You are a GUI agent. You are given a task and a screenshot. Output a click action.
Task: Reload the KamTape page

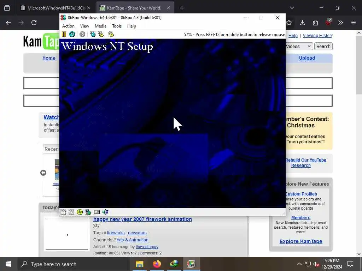point(34,23)
